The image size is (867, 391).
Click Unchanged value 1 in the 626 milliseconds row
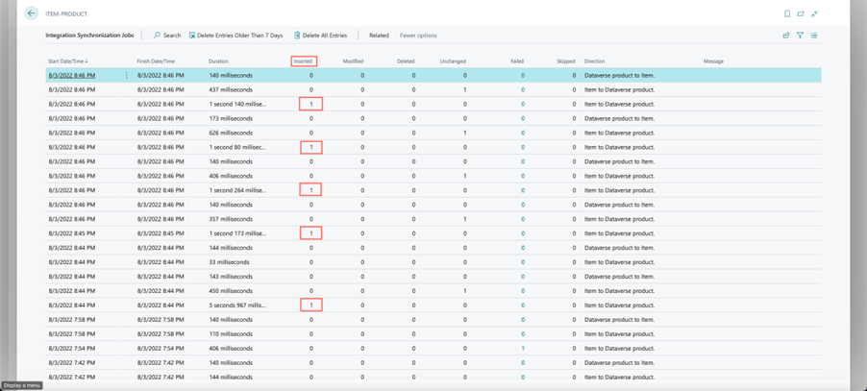pos(465,133)
